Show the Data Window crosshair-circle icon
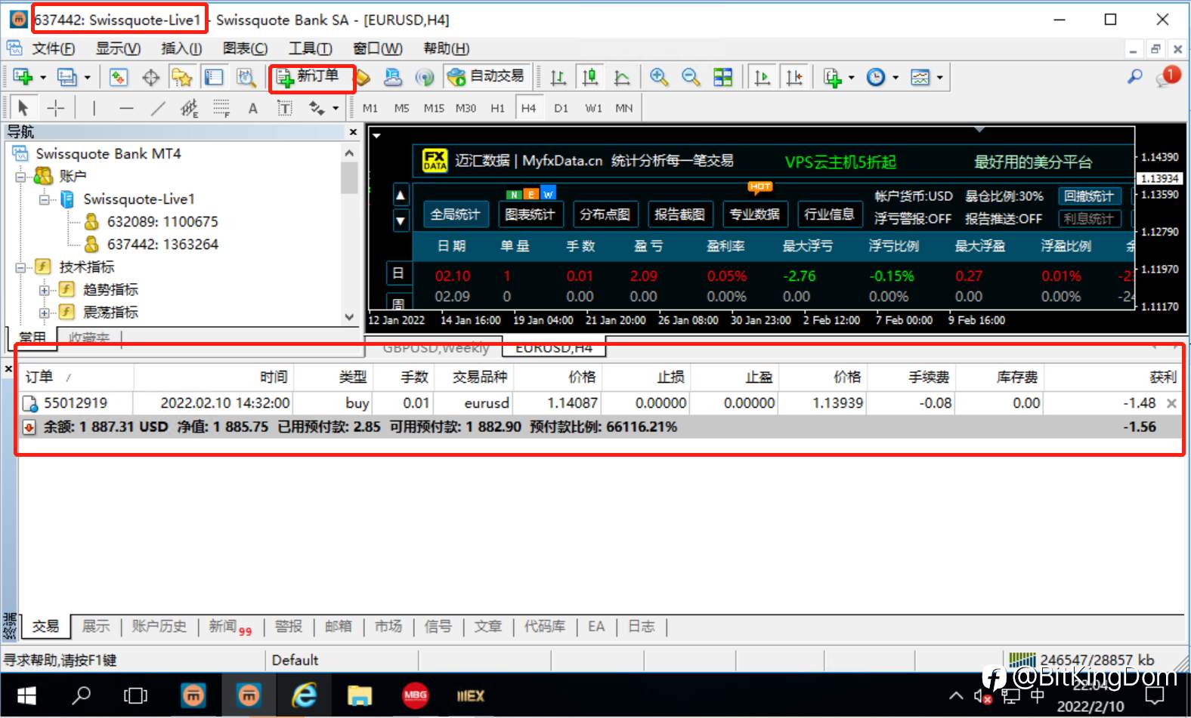Image resolution: width=1191 pixels, height=718 pixels. (150, 77)
